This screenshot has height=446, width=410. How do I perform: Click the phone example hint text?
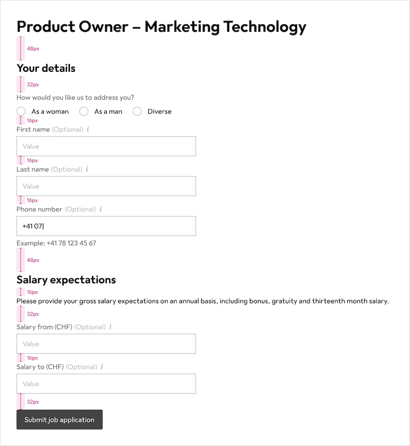tap(56, 243)
